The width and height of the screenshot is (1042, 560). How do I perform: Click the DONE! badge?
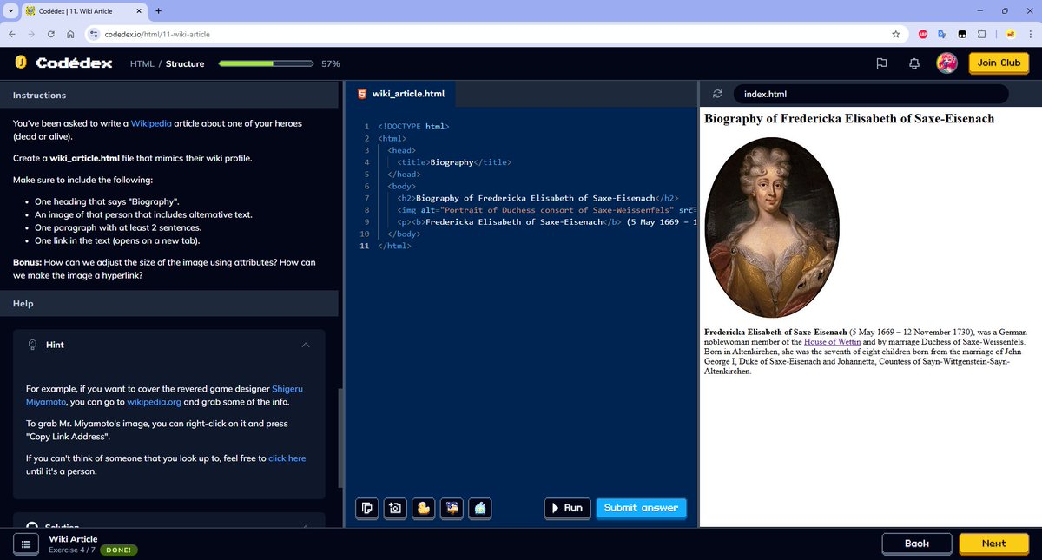click(119, 550)
